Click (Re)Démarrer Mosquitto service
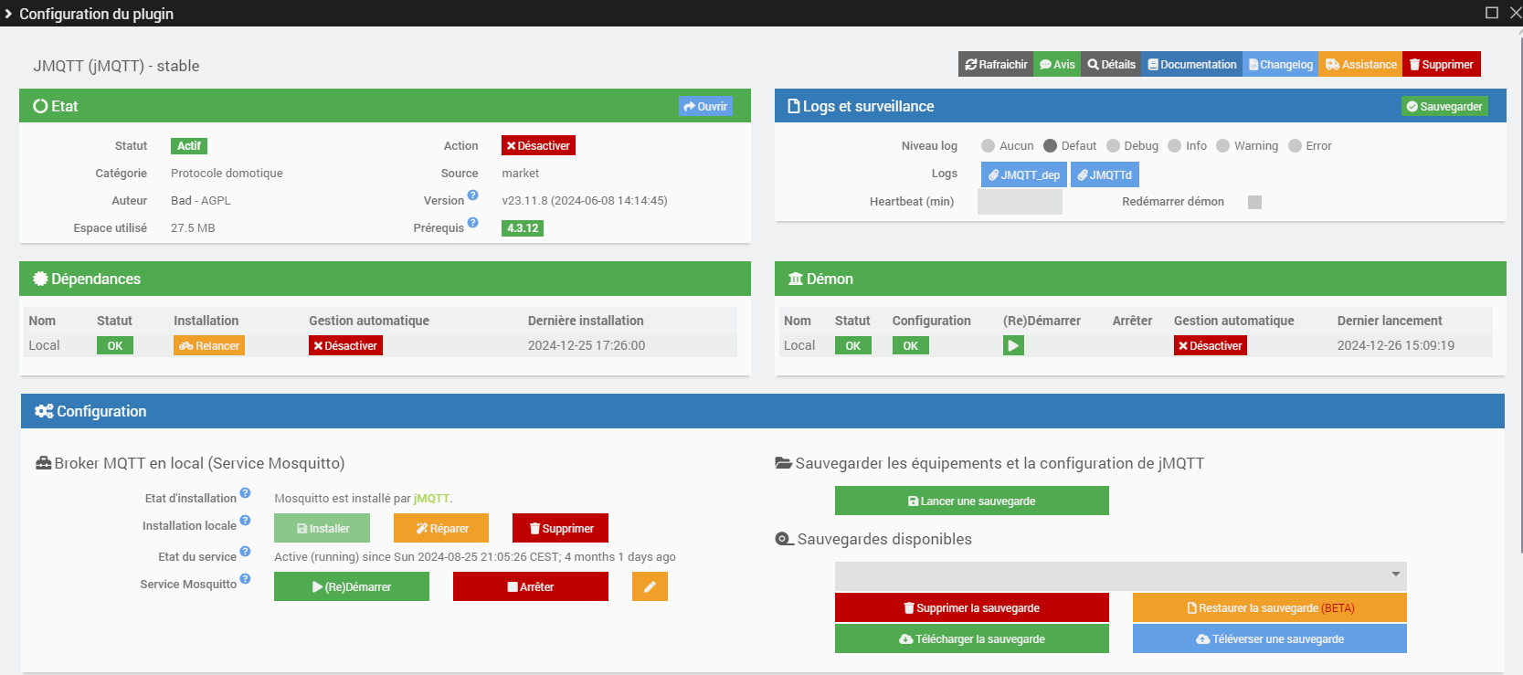This screenshot has height=675, width=1523. click(x=352, y=586)
